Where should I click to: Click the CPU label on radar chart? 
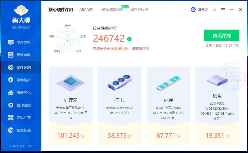tap(52, 36)
